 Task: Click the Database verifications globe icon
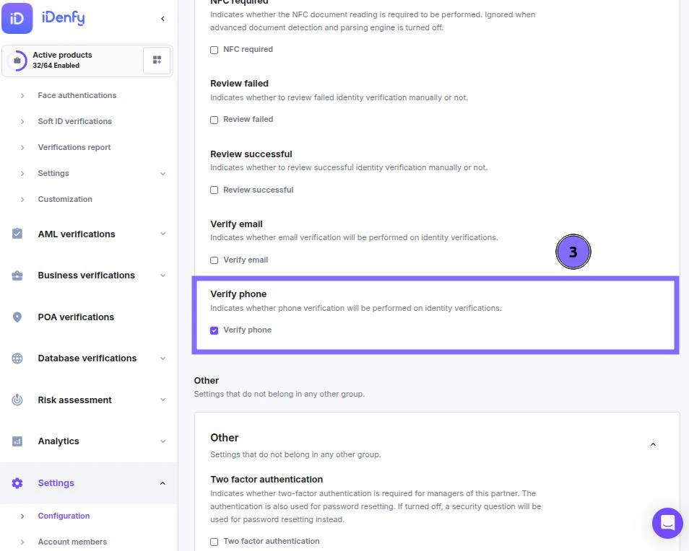(17, 358)
